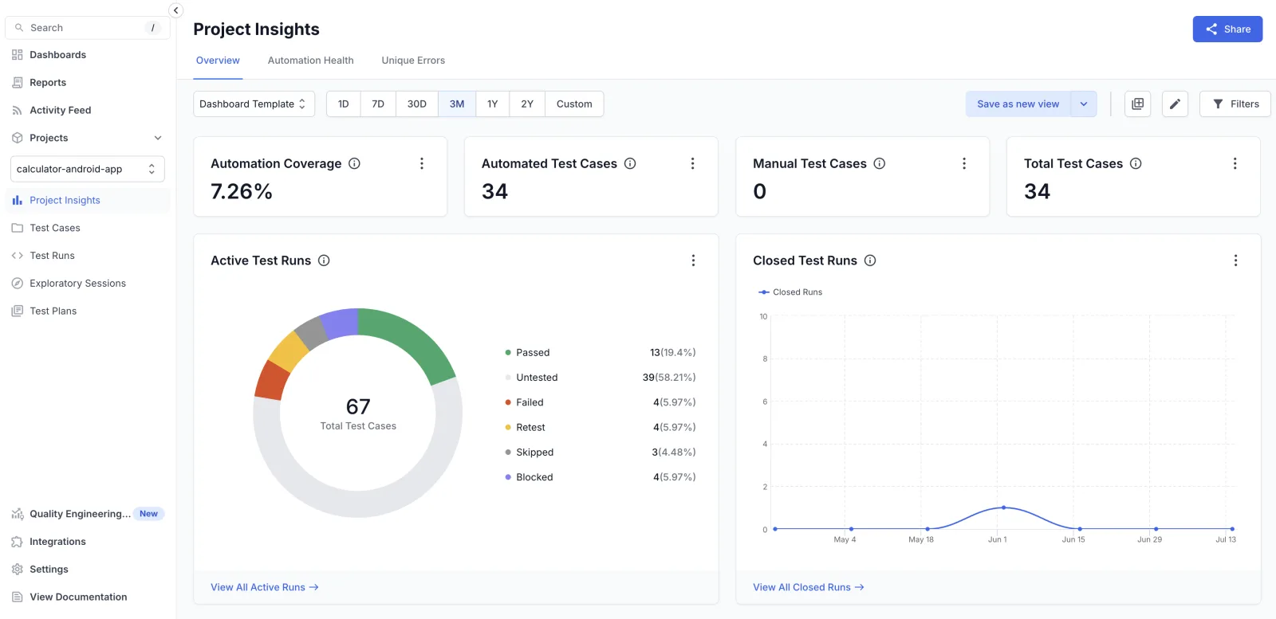The image size is (1276, 619).
Task: Open the Closed Test Runs options menu
Action: tap(1235, 261)
